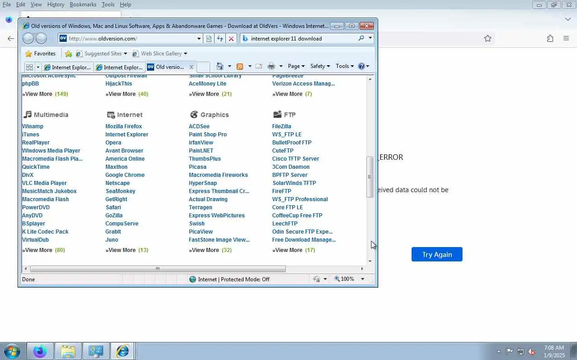Click the Internet Explorer taskbar icon
This screenshot has height=360, width=577.
(x=123, y=351)
